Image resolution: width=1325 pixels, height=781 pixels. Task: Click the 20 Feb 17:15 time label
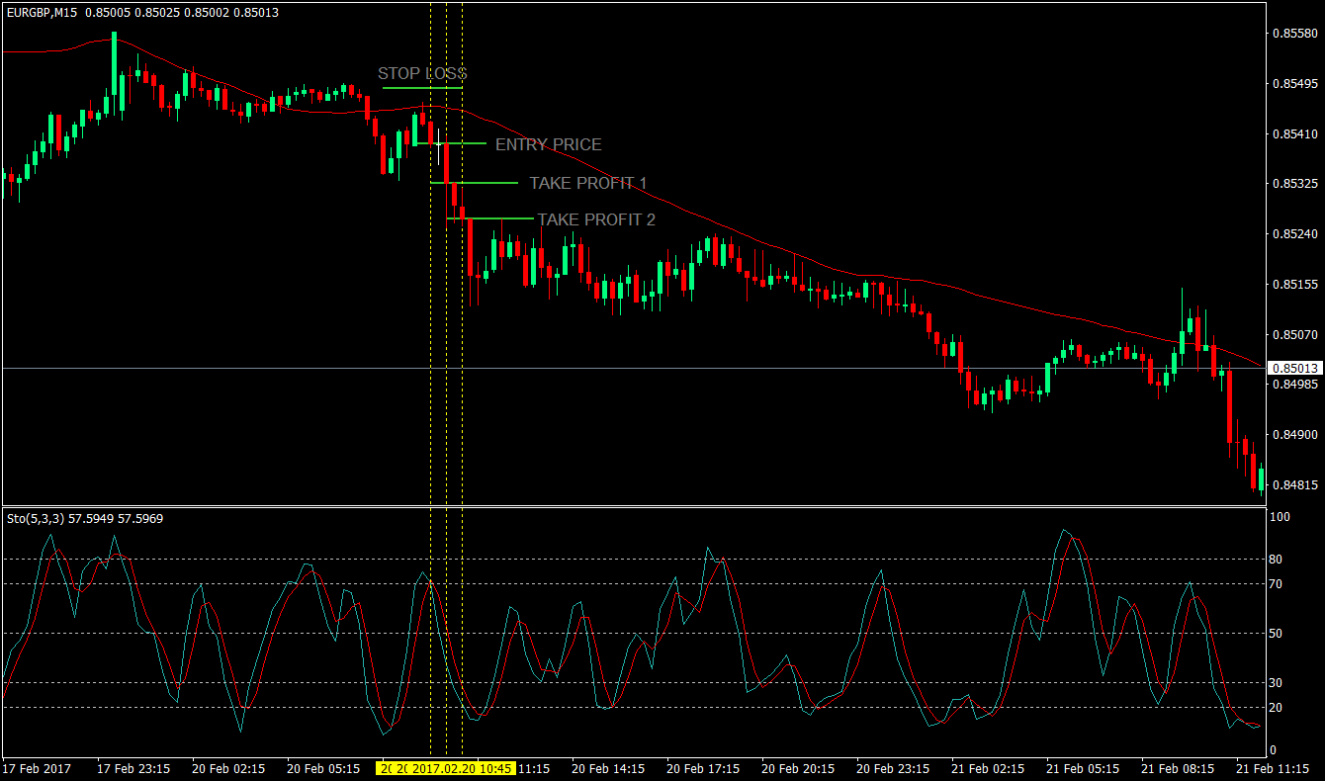703,768
